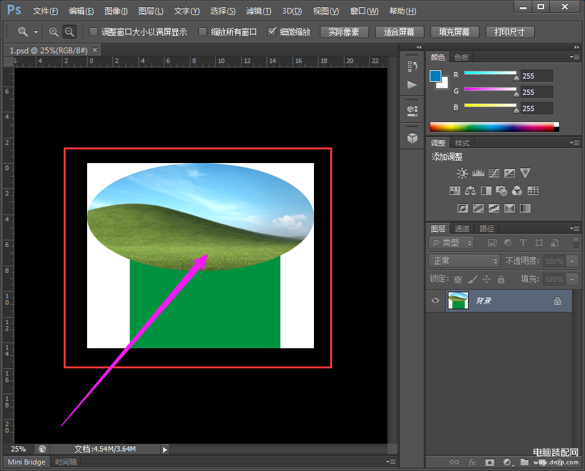Toggle adjustment layer filter icon
585x471 pixels.
(x=508, y=243)
